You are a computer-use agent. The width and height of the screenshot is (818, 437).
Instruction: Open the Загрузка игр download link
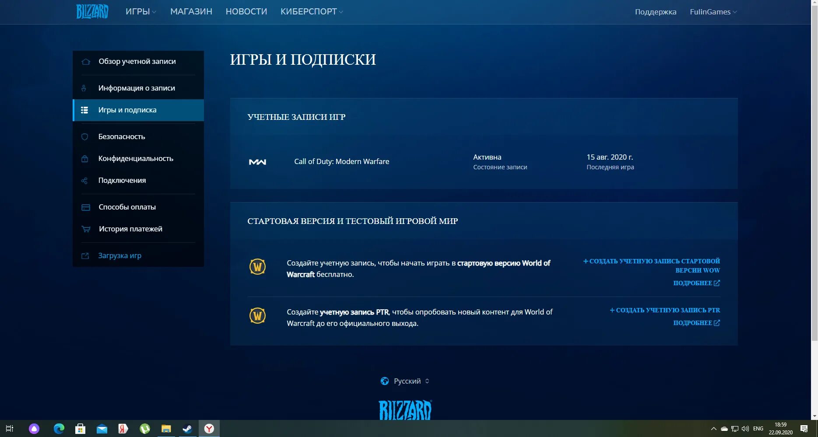click(x=119, y=256)
